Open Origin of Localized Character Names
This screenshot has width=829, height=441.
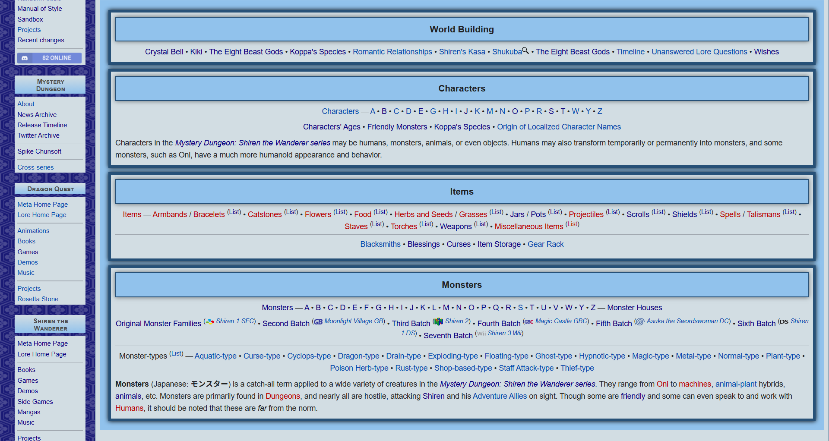click(x=559, y=127)
